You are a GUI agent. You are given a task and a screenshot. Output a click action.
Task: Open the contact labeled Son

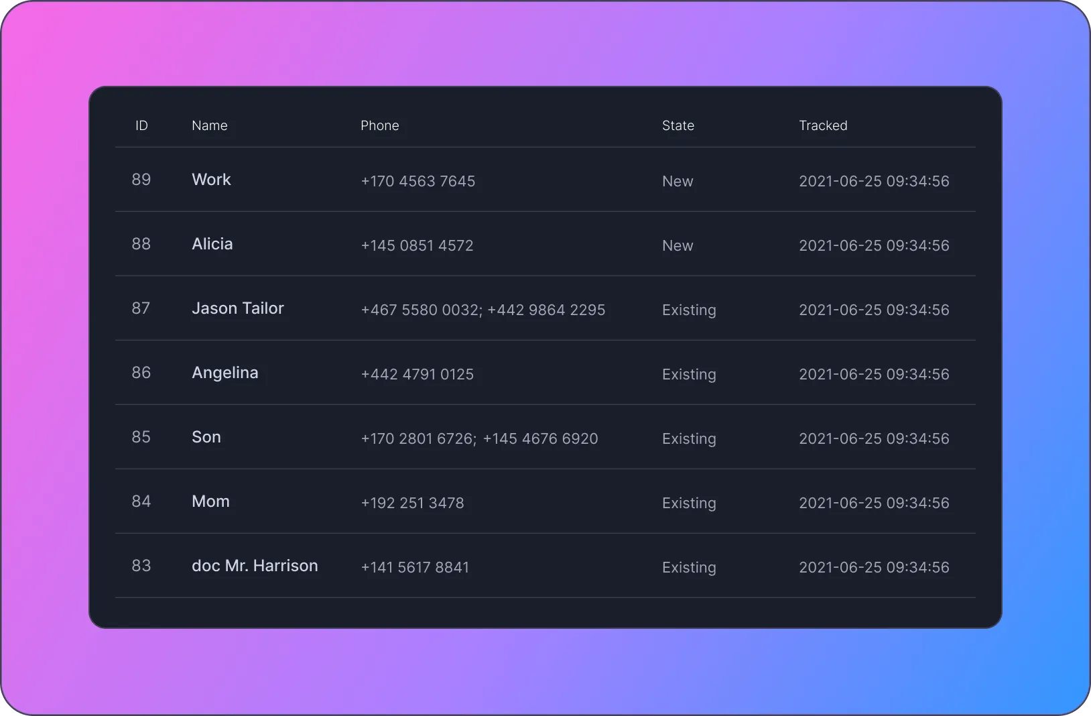(x=206, y=437)
